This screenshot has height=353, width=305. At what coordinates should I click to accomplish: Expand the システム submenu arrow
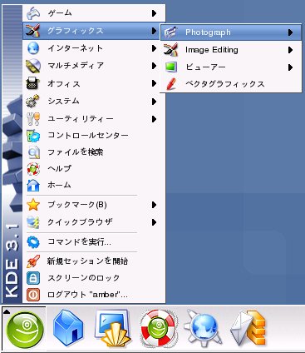(x=154, y=102)
